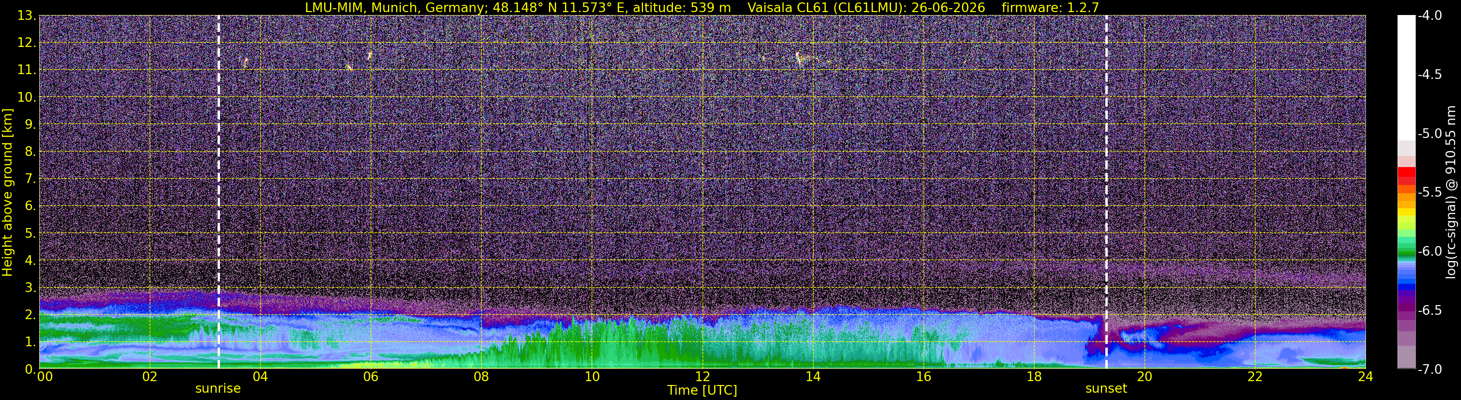
Task: Click the time tick label '10'
Action: click(592, 377)
